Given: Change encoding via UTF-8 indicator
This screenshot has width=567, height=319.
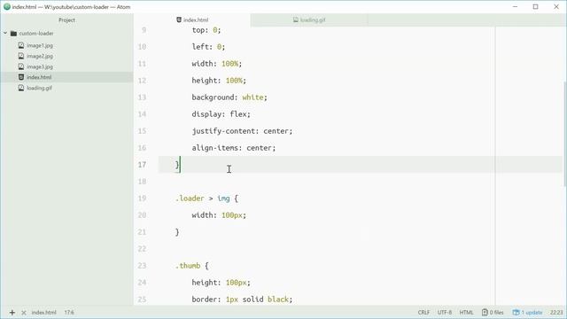Looking at the screenshot, I should click(445, 313).
